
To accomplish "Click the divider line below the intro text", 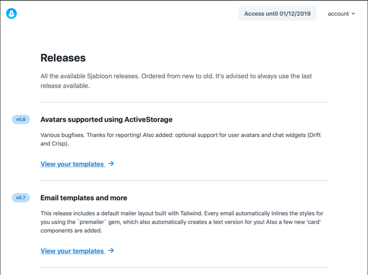I will [184, 102].
